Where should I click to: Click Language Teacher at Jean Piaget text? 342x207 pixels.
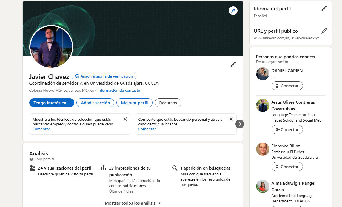tap(298, 117)
